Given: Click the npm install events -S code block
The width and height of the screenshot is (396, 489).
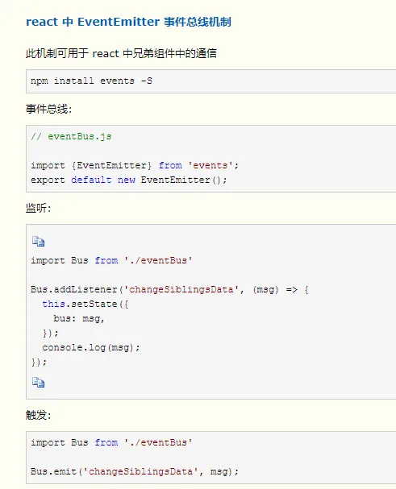Looking at the screenshot, I should (211, 81).
